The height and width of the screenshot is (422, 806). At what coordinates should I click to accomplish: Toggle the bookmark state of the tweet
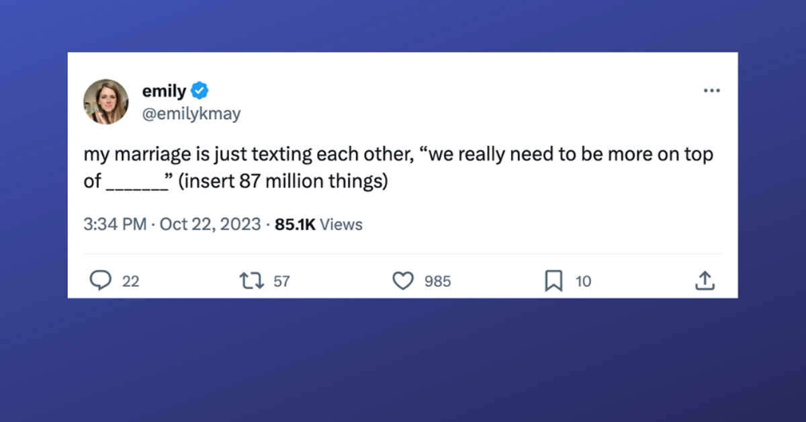tap(554, 281)
